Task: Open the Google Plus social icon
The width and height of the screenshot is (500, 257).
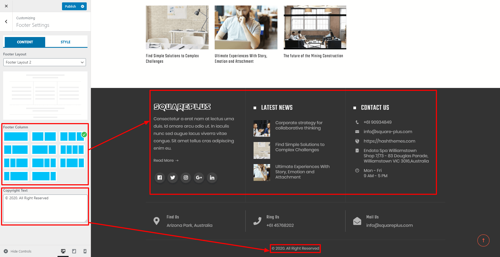Action: (x=199, y=178)
